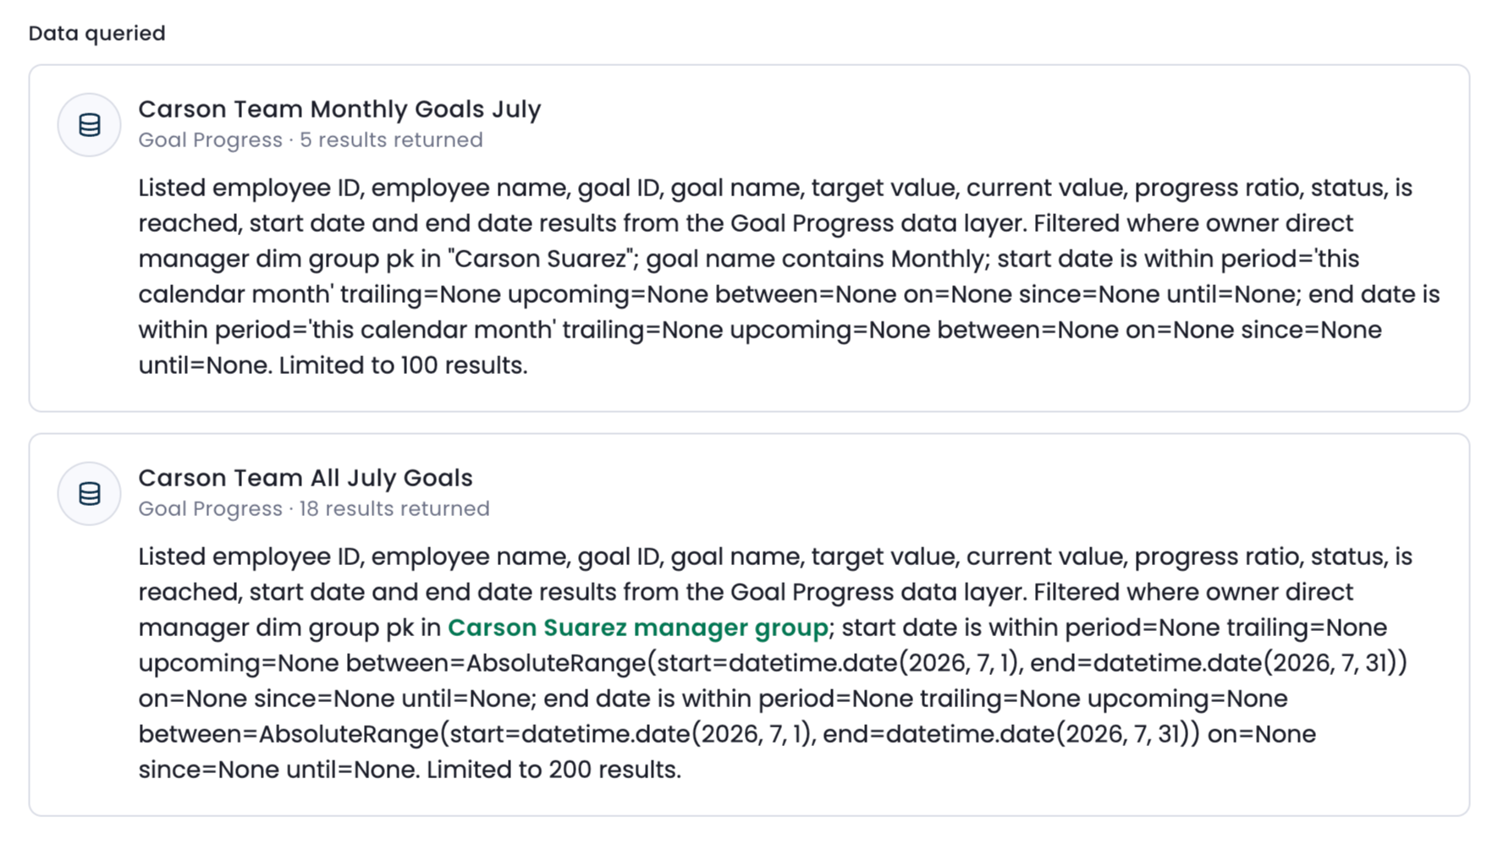Click 'end date is within period=None' text
Image resolution: width=1509 pixels, height=845 pixels.
(728, 699)
